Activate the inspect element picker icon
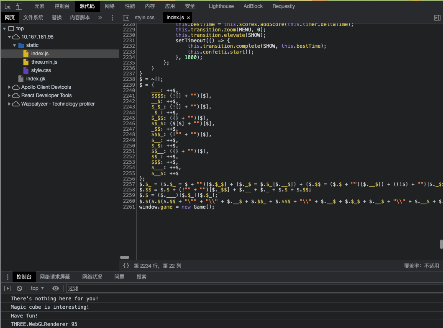Screen dimensions: 443x328 [x=8, y=6]
